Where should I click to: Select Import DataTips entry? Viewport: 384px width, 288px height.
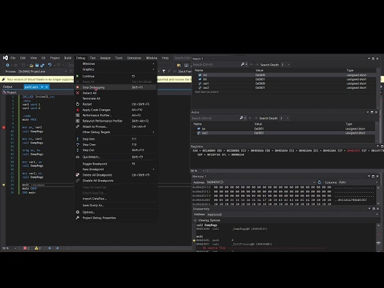coord(115,199)
